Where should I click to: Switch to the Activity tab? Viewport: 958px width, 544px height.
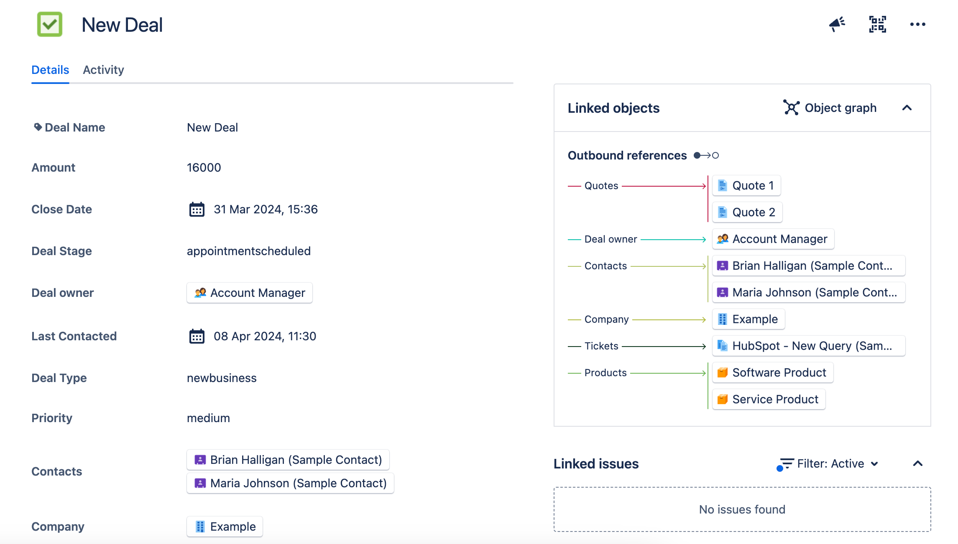[x=103, y=70]
